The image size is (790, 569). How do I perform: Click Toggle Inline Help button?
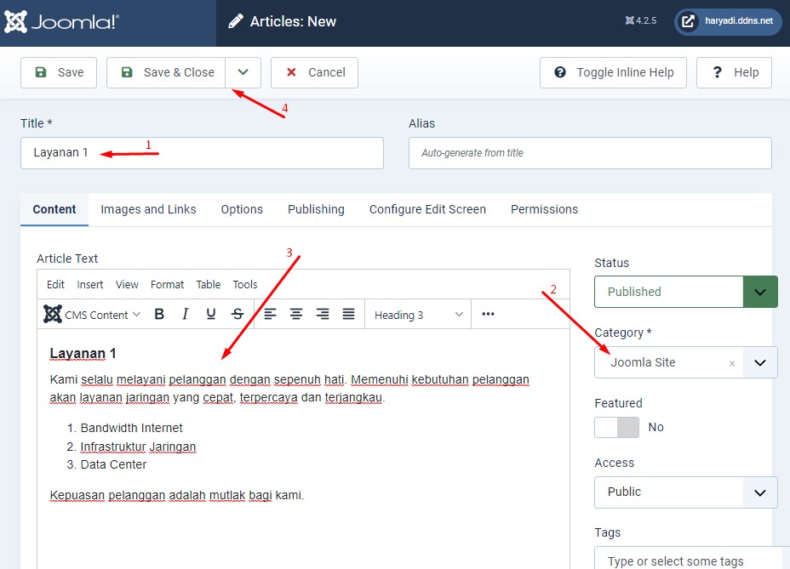[x=613, y=72]
